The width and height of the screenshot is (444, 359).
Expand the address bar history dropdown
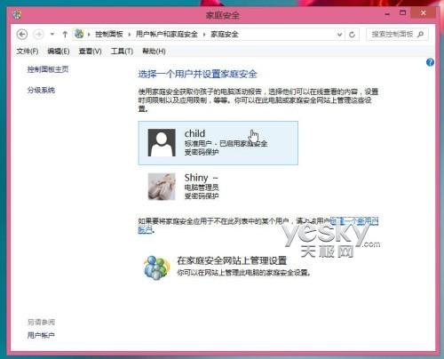(339, 35)
